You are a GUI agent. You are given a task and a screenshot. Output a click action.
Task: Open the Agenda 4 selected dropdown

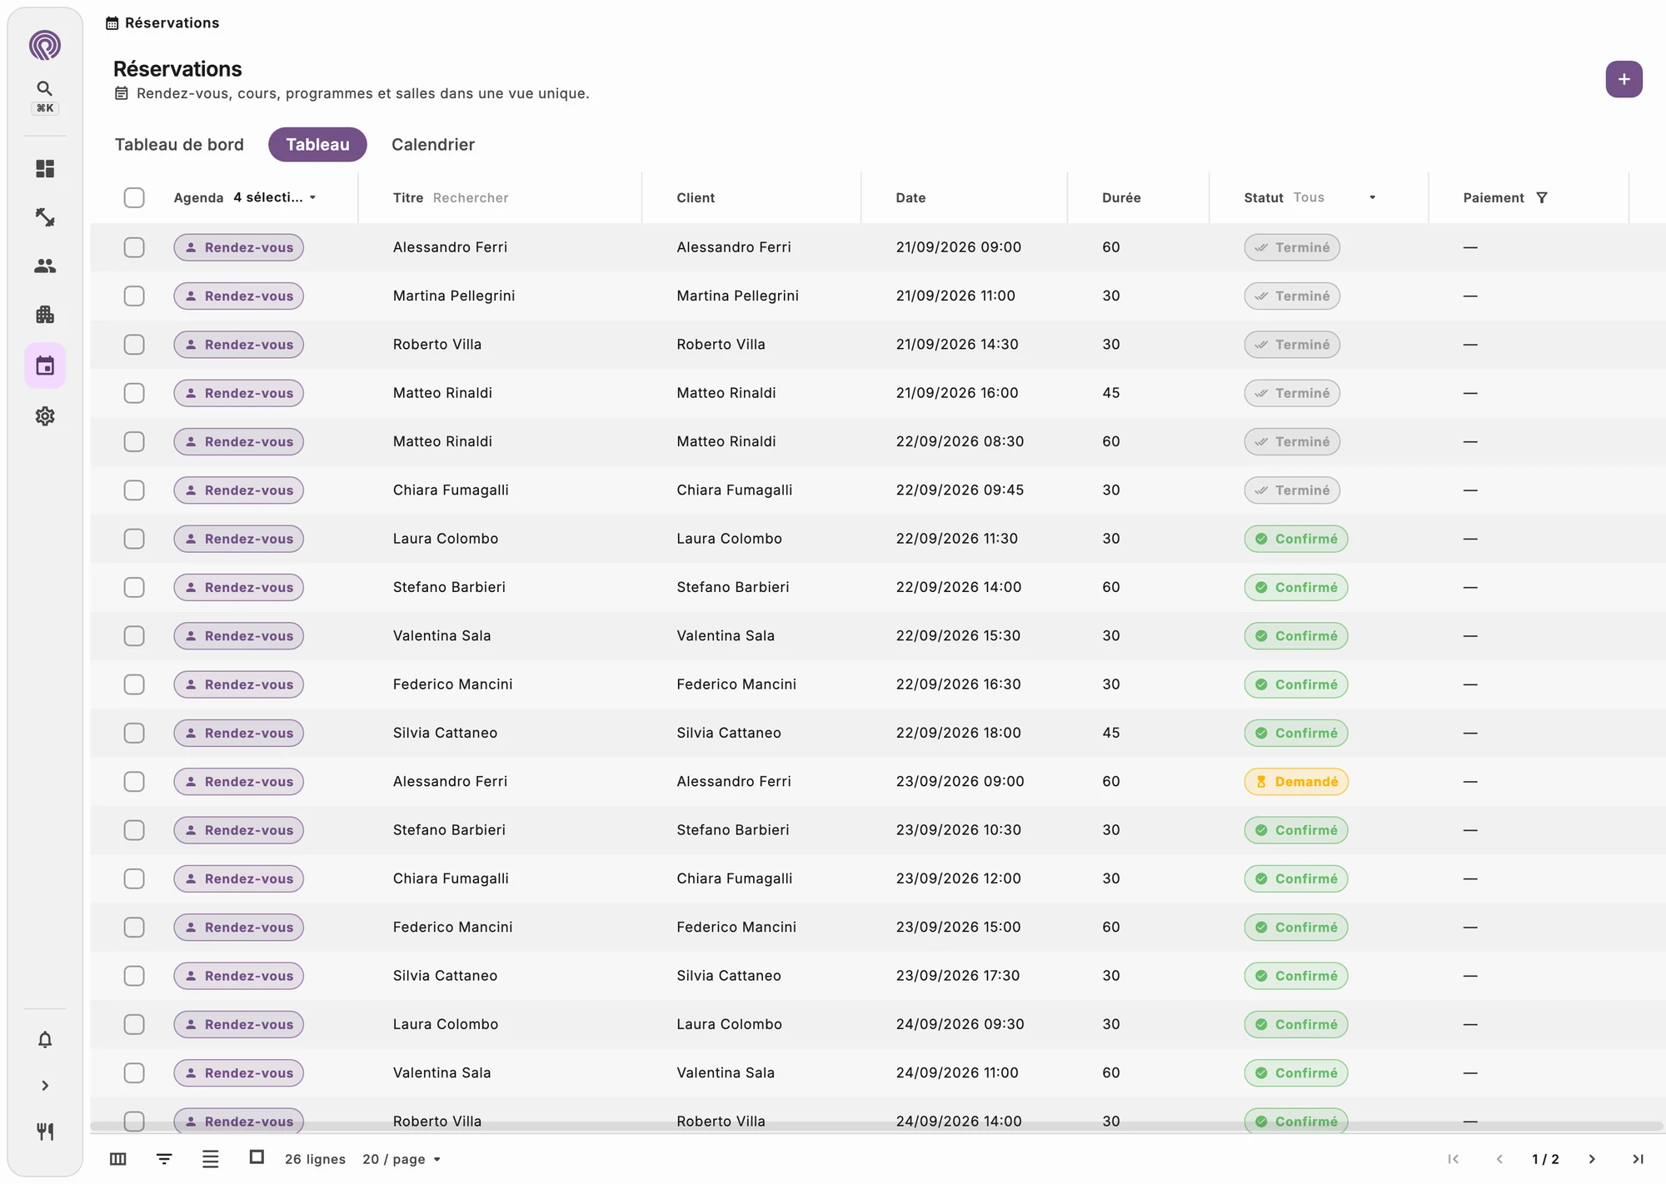(x=275, y=197)
